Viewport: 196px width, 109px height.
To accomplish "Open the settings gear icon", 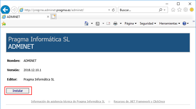I will (x=186, y=10).
